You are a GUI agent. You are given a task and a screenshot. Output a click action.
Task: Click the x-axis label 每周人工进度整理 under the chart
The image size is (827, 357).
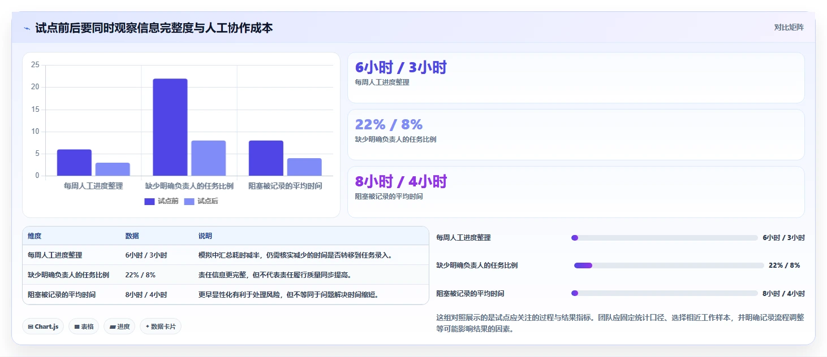93,186
